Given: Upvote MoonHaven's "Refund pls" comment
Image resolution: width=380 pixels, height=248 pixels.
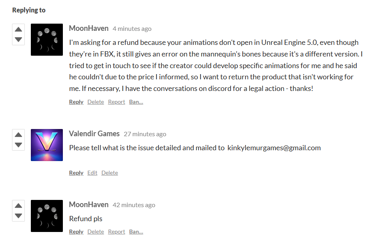Looking at the screenshot, I should coord(18,206).
